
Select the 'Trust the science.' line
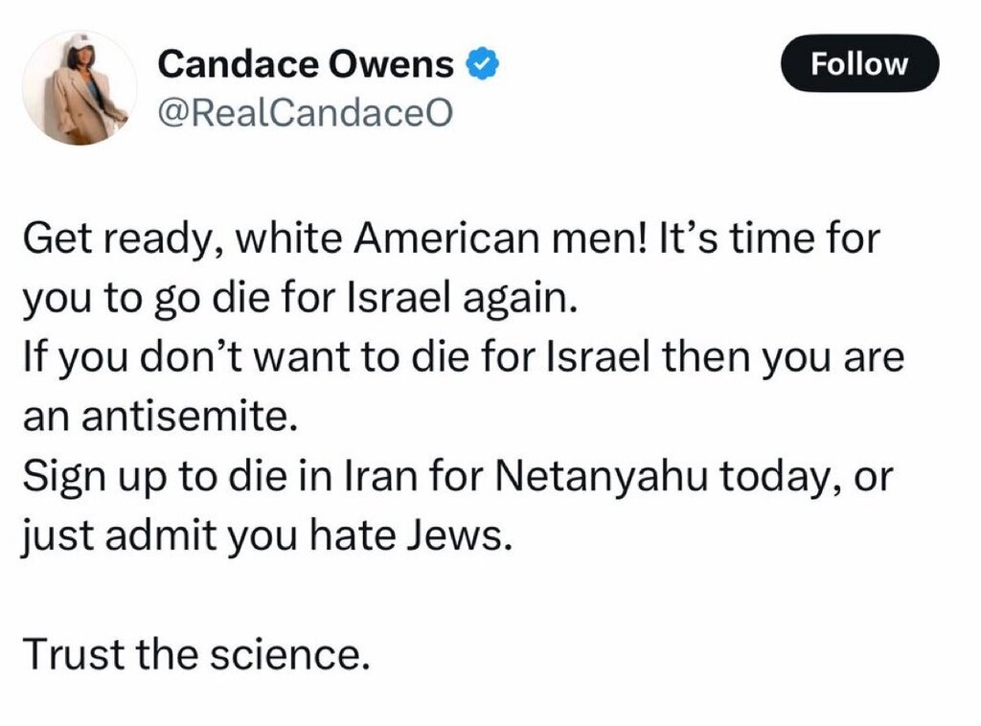point(195,653)
